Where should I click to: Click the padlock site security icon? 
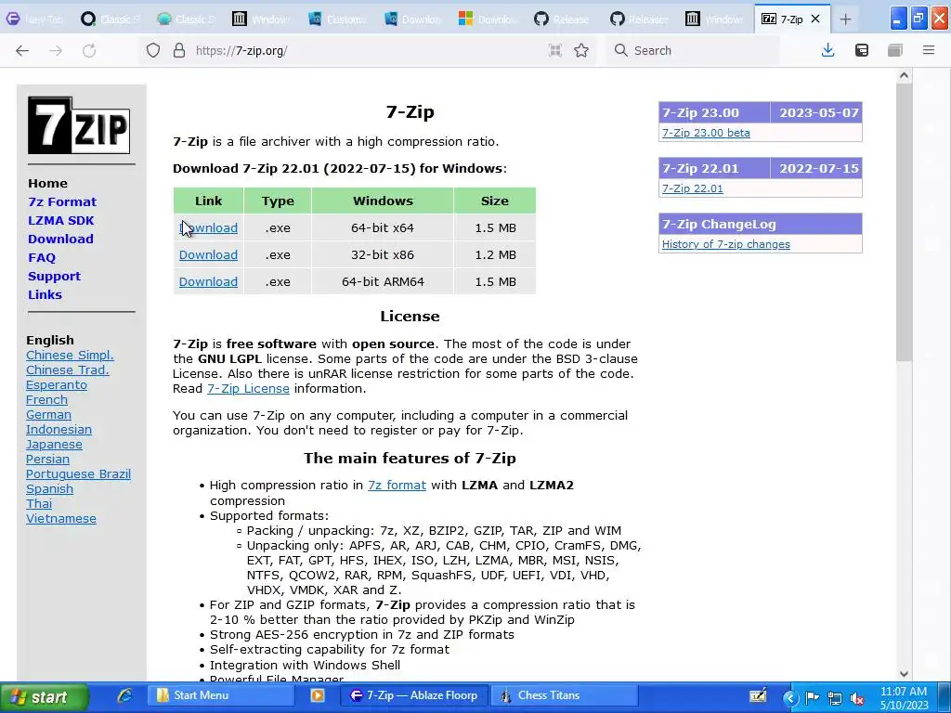179,50
